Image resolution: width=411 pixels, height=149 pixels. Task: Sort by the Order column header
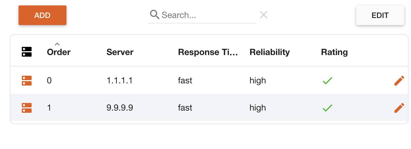click(59, 52)
